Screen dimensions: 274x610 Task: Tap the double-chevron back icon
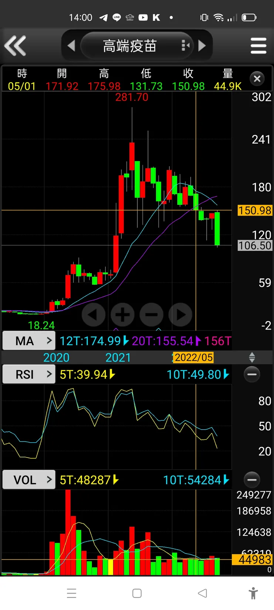[15, 46]
